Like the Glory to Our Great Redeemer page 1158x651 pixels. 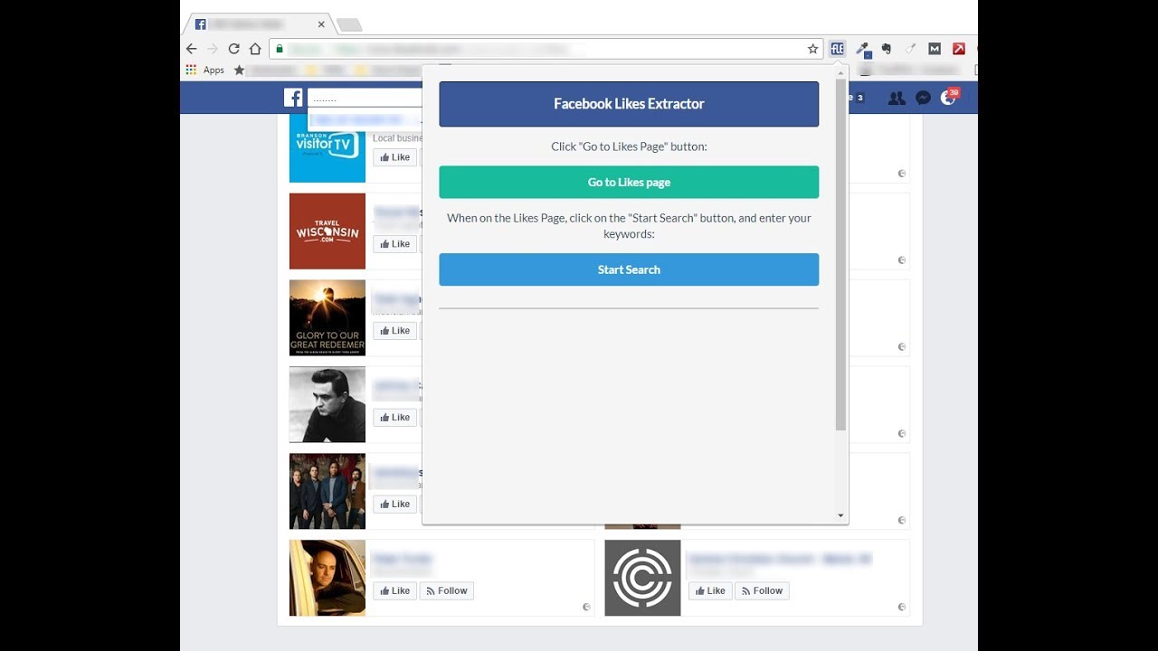tap(394, 331)
